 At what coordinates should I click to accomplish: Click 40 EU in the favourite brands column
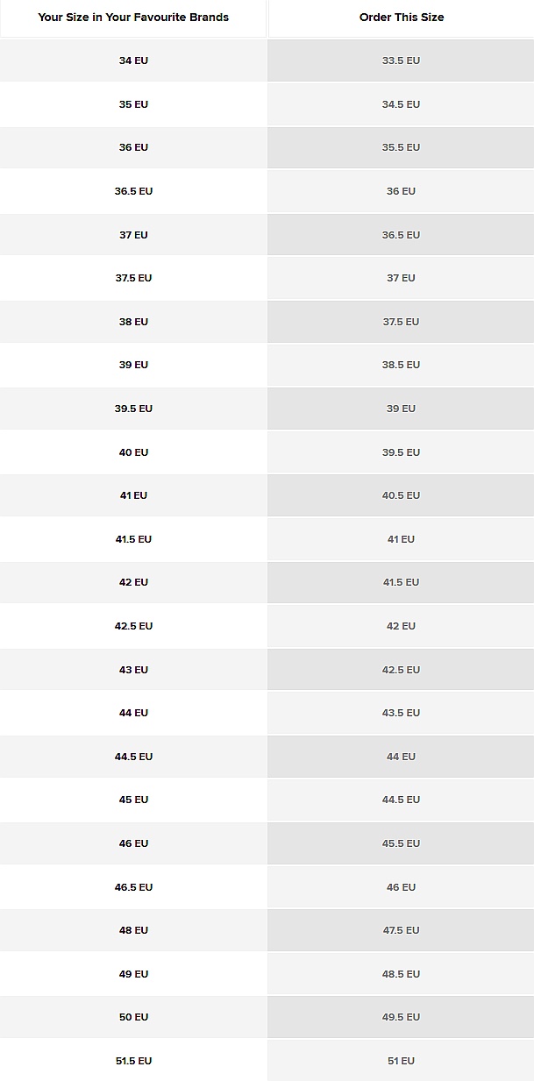133,452
